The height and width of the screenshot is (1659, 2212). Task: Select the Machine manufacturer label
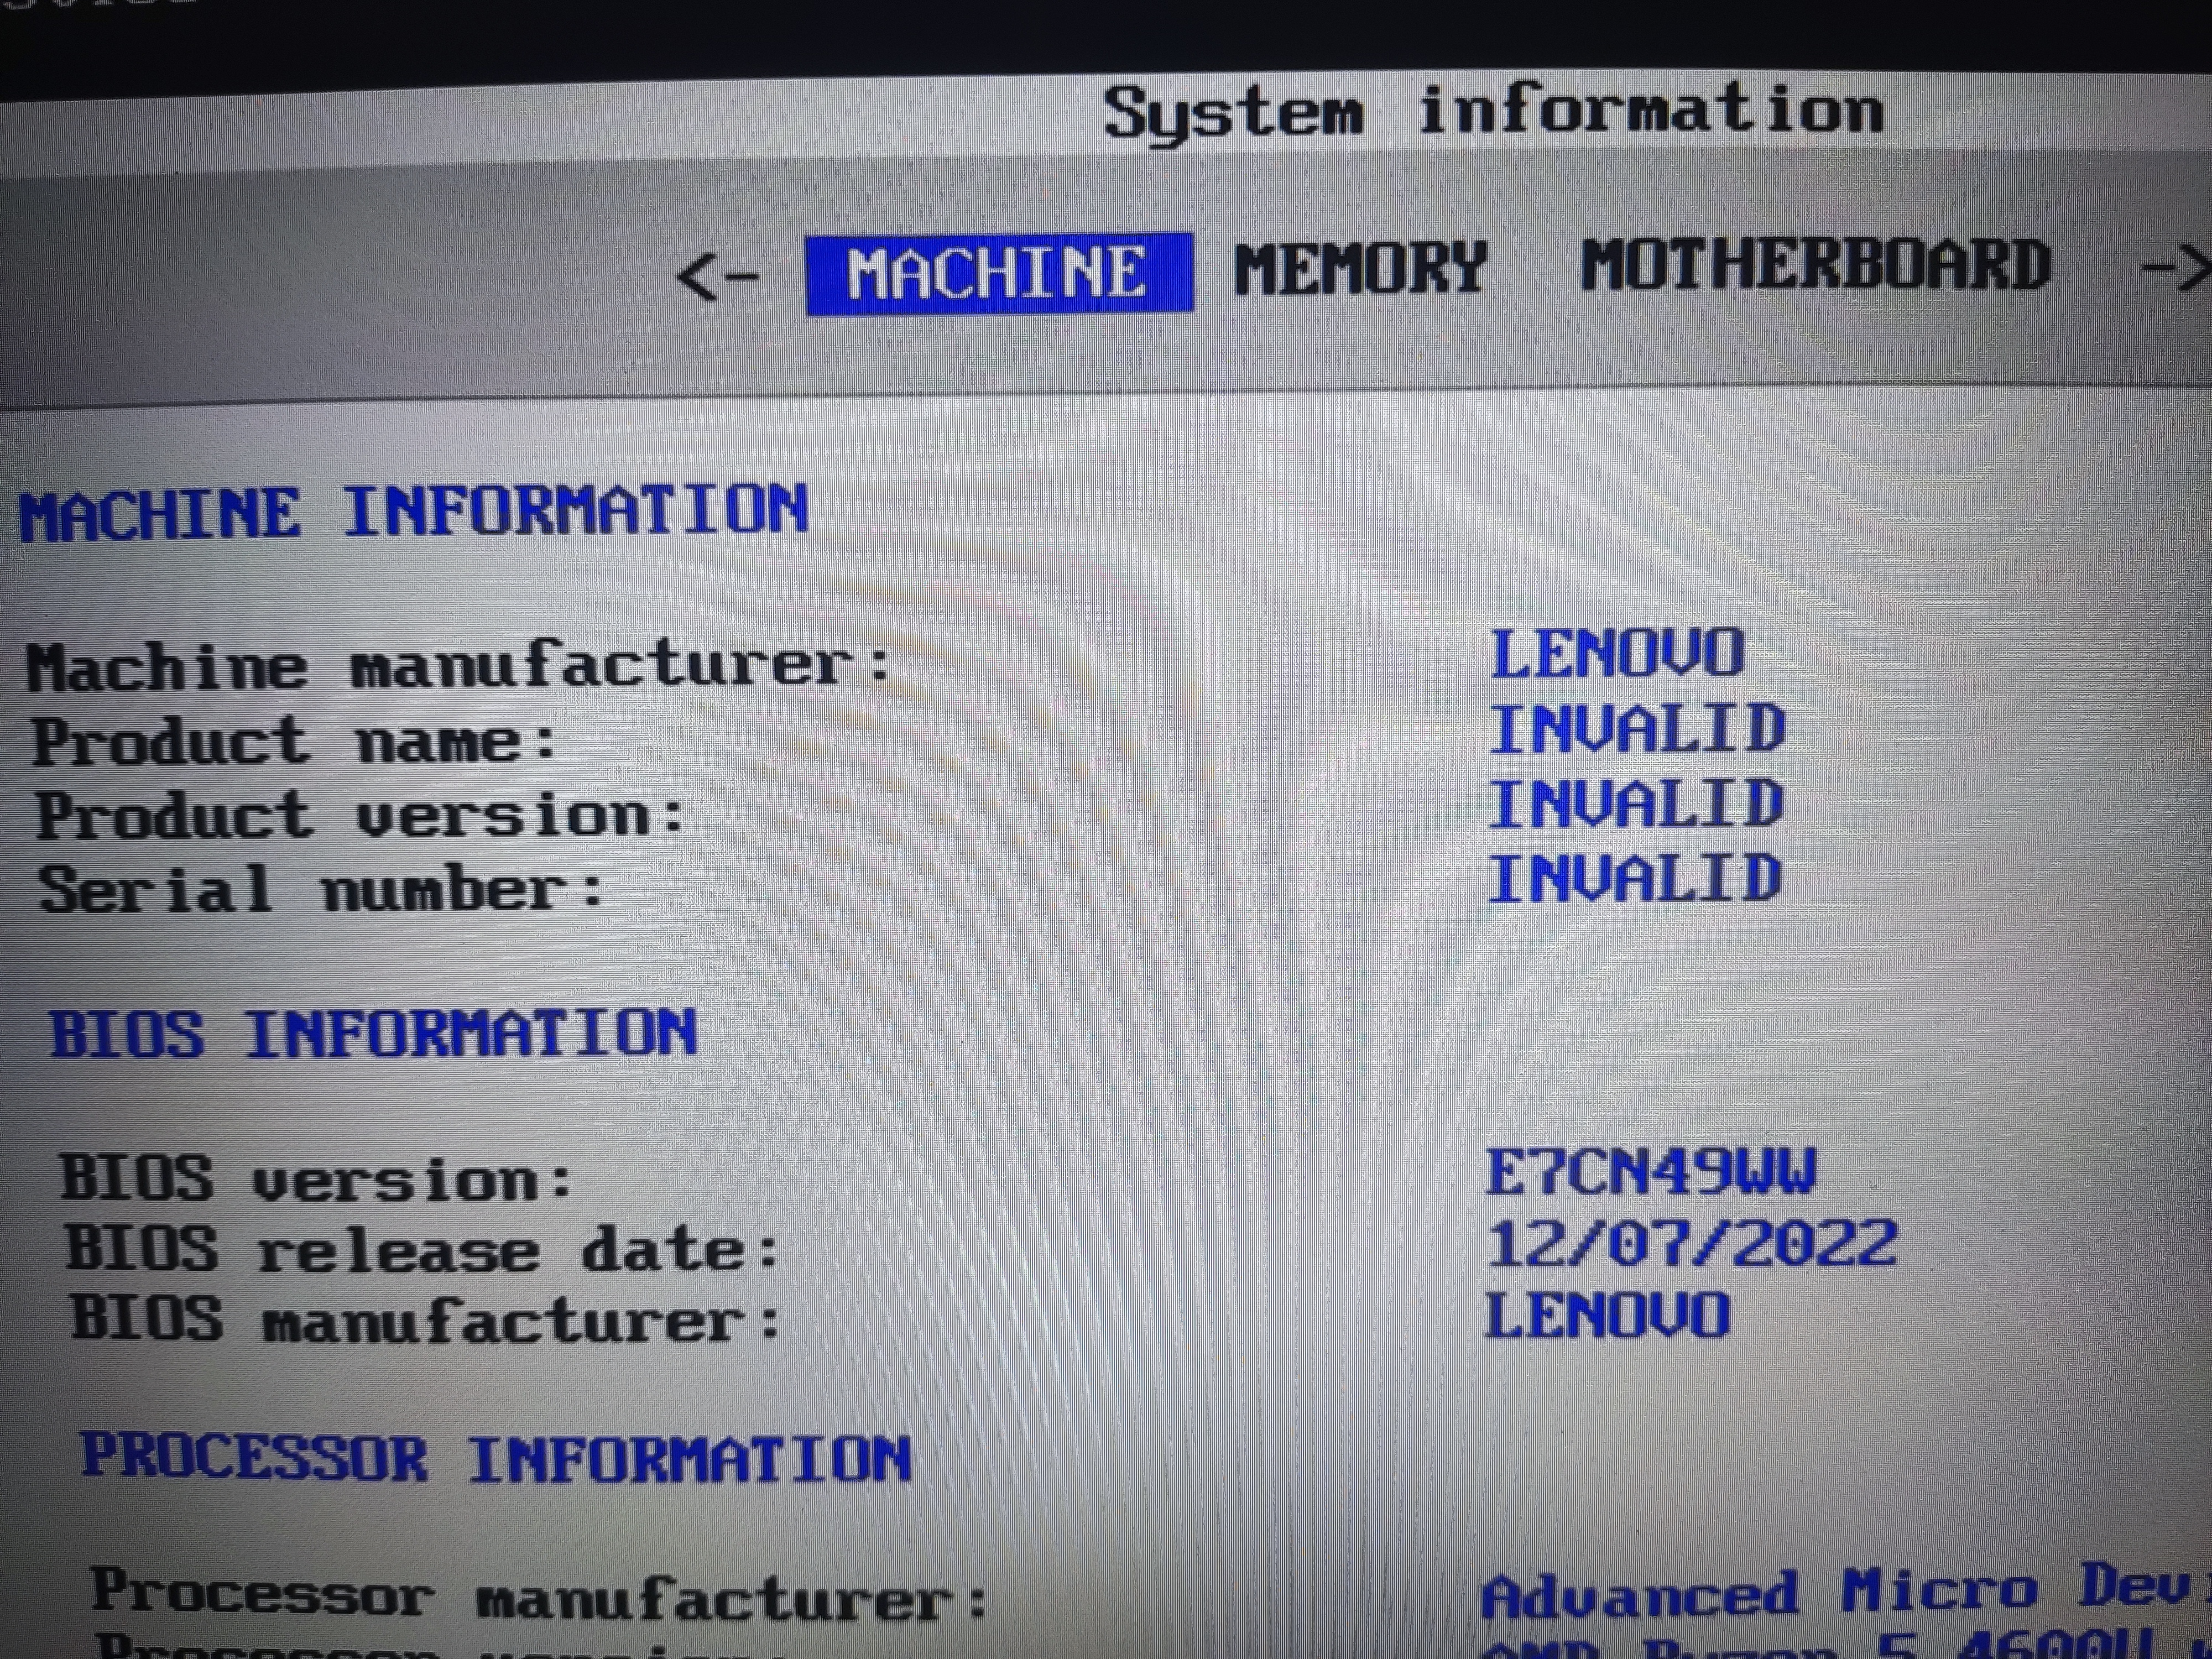pyautogui.click(x=458, y=666)
